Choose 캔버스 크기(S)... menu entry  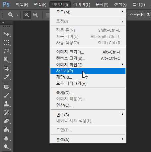click(88, 58)
